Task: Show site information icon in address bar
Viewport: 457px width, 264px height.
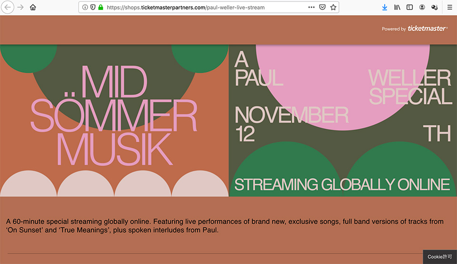Action: click(x=85, y=7)
